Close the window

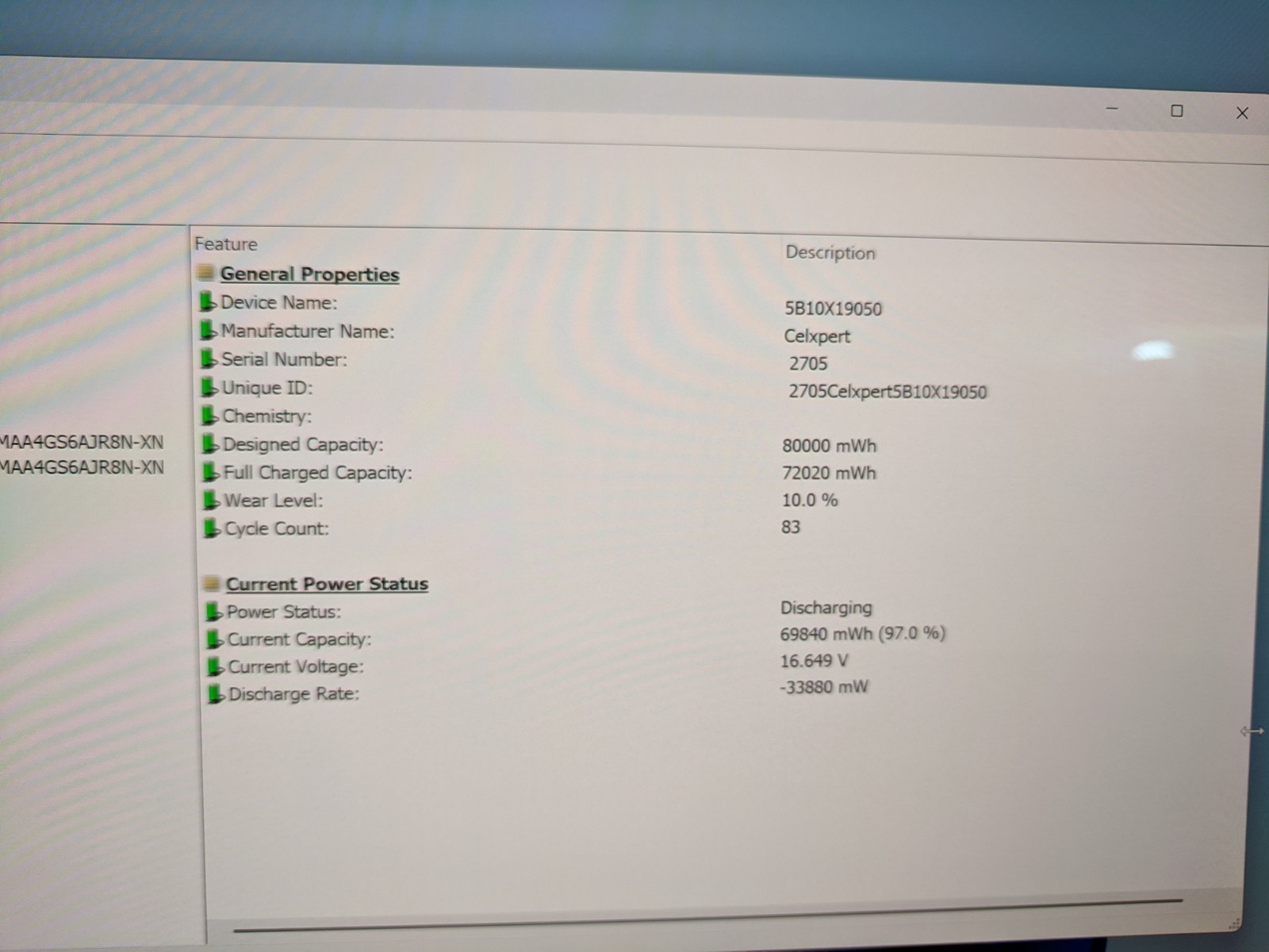tap(1242, 113)
